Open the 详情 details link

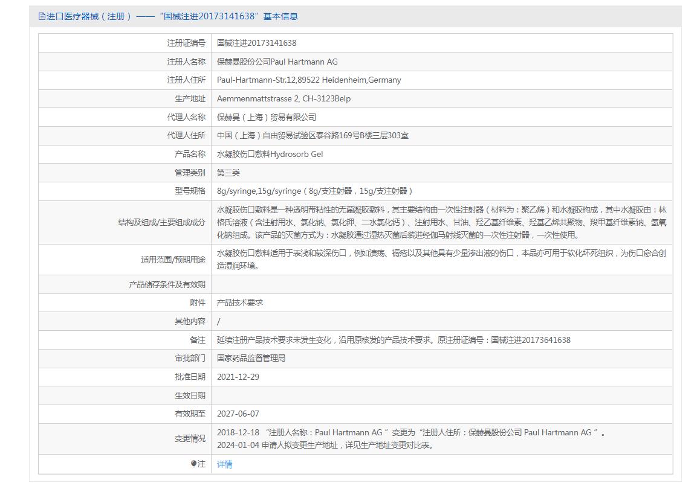[x=224, y=464]
